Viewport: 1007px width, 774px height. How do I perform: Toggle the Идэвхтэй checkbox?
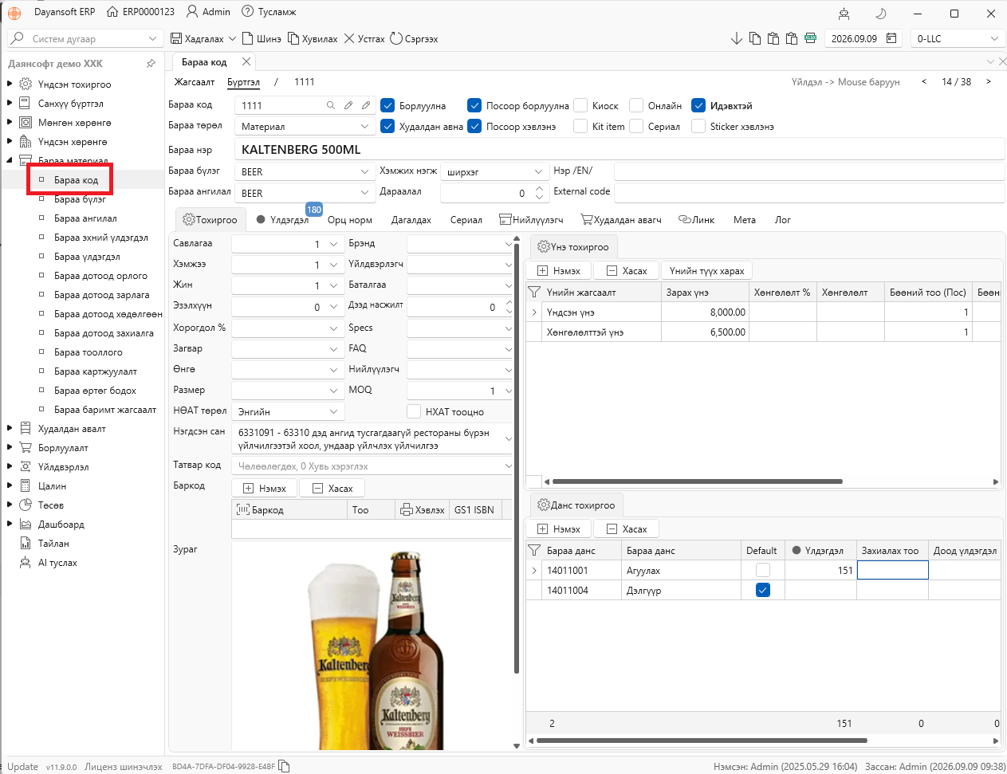tap(698, 105)
